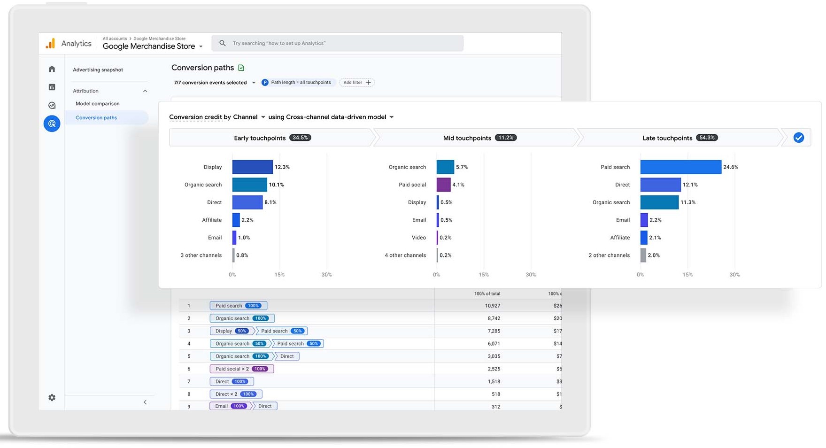Click the Organic search 5.7% bar in Mid touchpoints

tap(445, 167)
